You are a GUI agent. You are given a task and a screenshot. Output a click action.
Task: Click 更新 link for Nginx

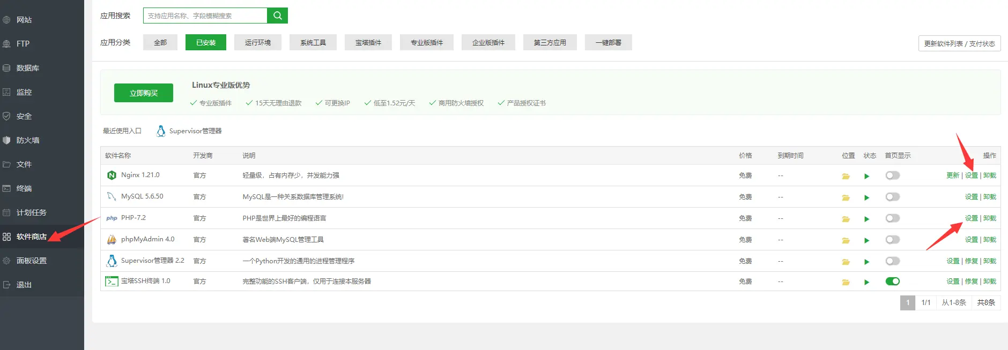click(953, 176)
